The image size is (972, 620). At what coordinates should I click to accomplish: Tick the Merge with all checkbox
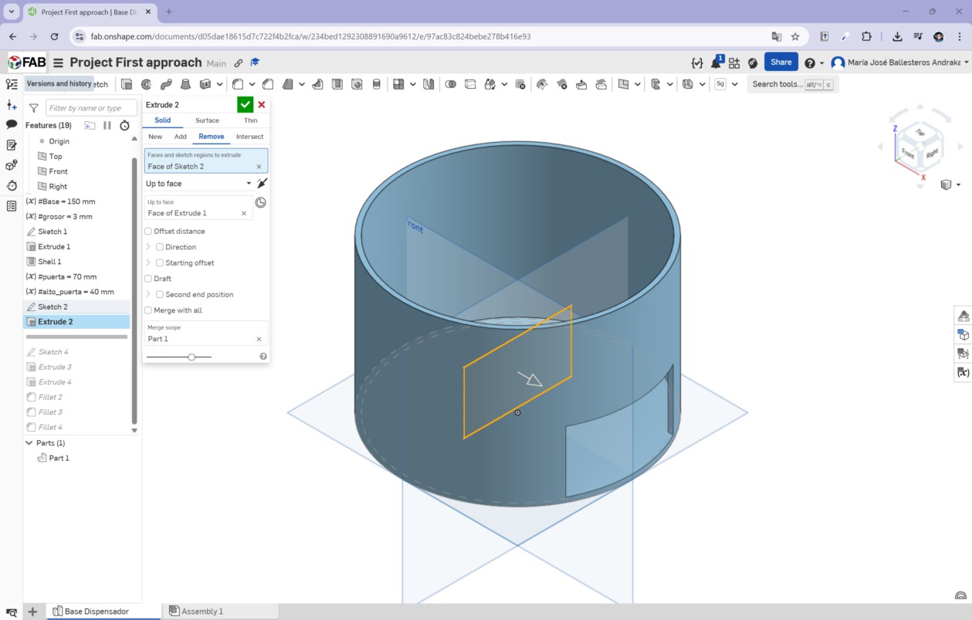148,310
